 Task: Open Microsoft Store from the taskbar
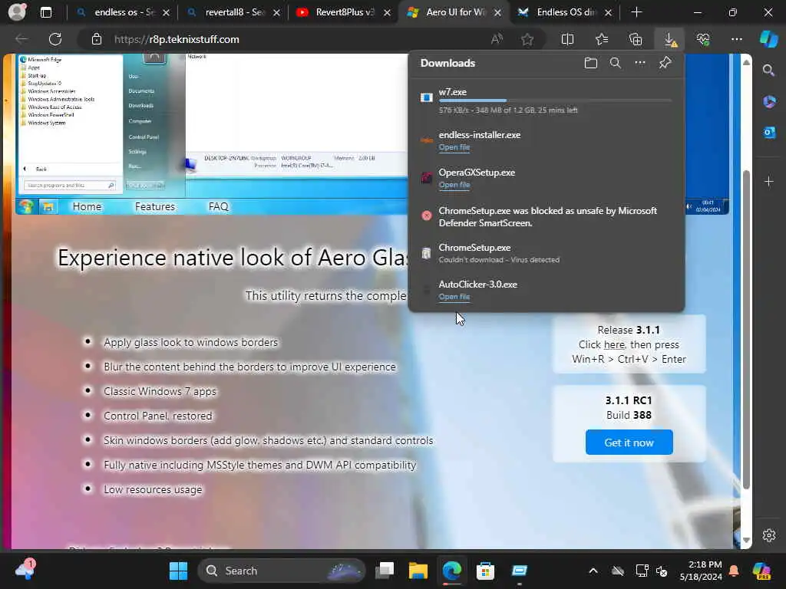pos(485,571)
